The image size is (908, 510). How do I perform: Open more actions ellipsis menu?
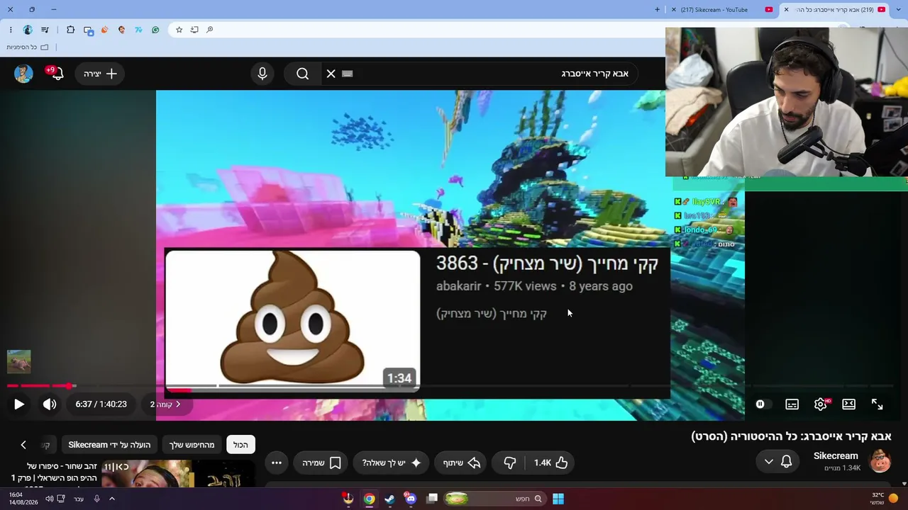pos(277,463)
